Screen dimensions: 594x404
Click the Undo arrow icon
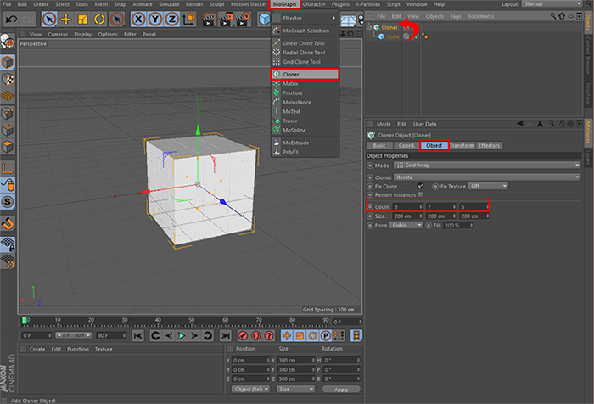[x=11, y=19]
